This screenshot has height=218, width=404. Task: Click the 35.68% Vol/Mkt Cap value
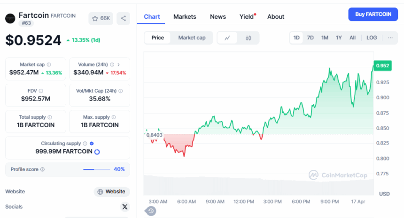pyautogui.click(x=100, y=99)
